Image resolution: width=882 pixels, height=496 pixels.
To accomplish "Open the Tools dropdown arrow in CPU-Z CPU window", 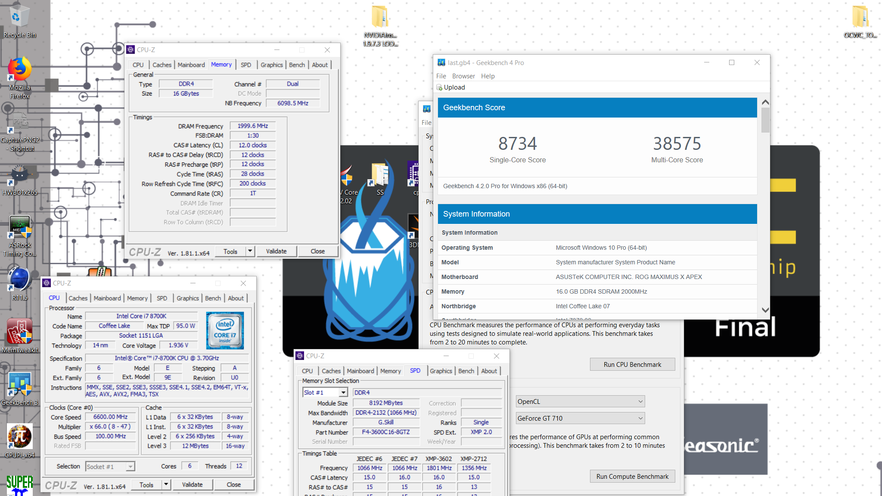I will (166, 484).
